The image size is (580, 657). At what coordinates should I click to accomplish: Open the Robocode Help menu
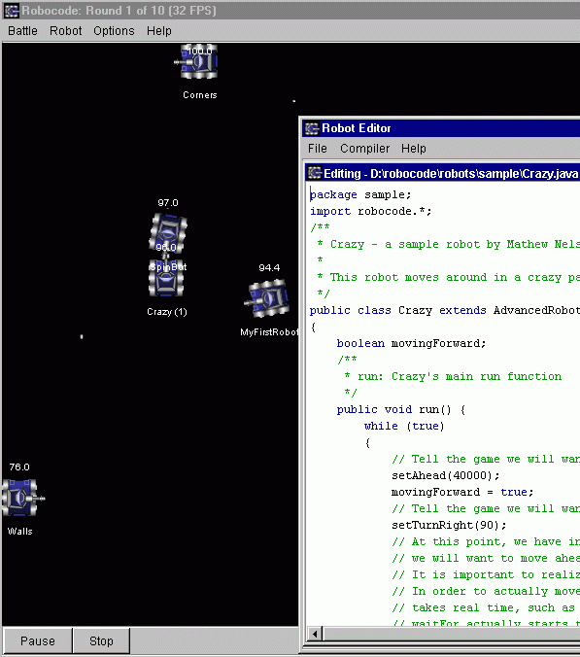click(159, 31)
